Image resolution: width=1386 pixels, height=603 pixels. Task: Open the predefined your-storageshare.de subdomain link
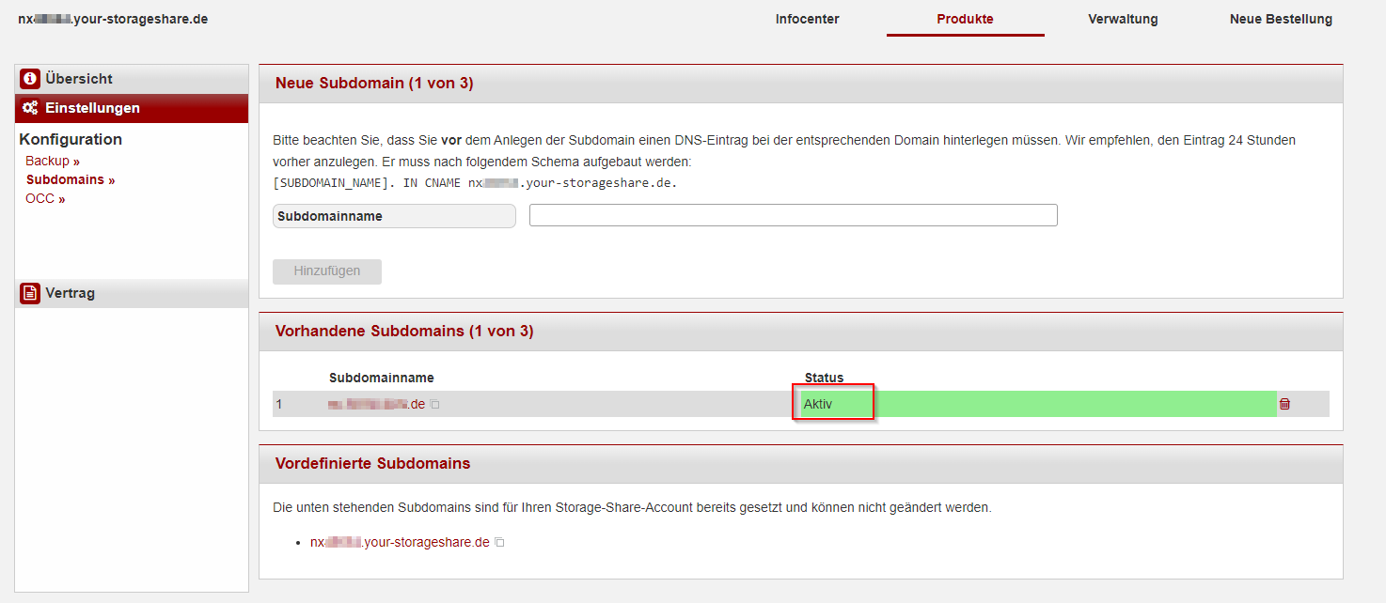400,542
